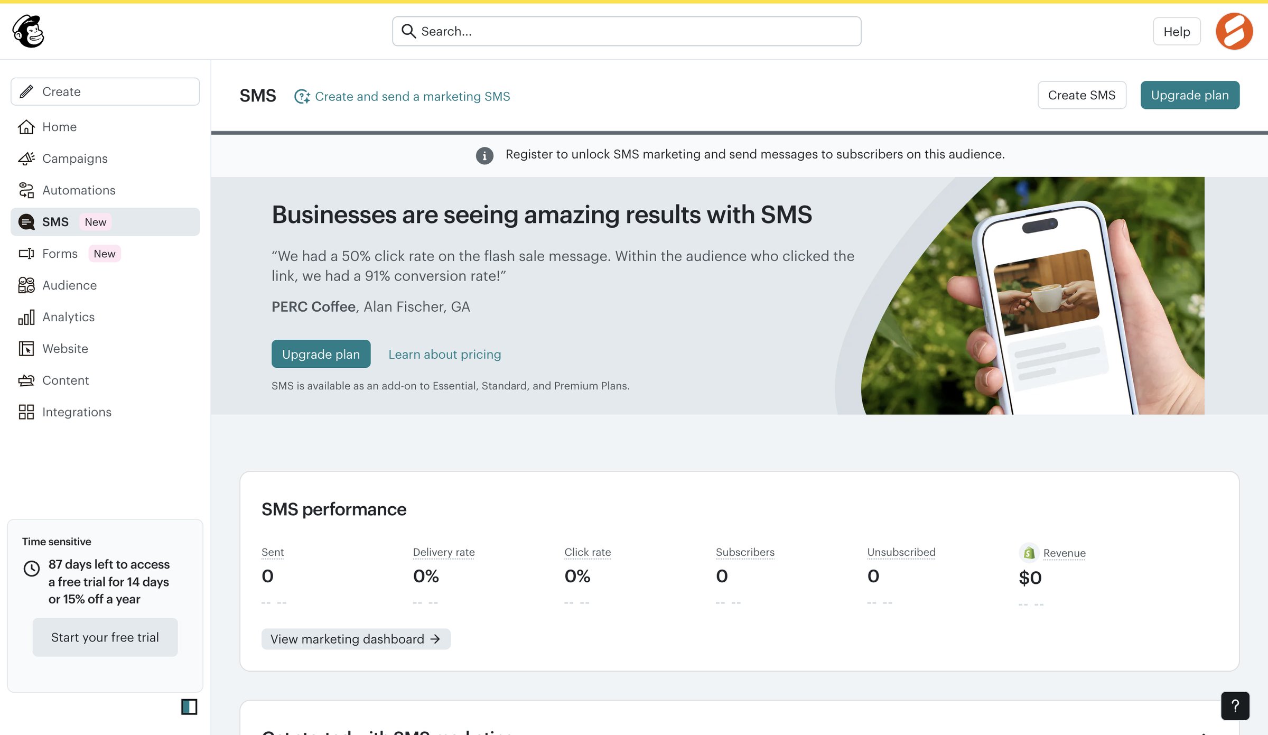Click the Shopify icon next to Revenue
The image size is (1268, 735).
pos(1029,553)
